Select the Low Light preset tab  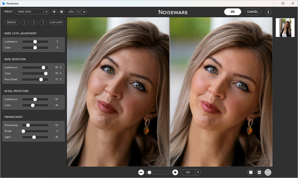click(56, 22)
